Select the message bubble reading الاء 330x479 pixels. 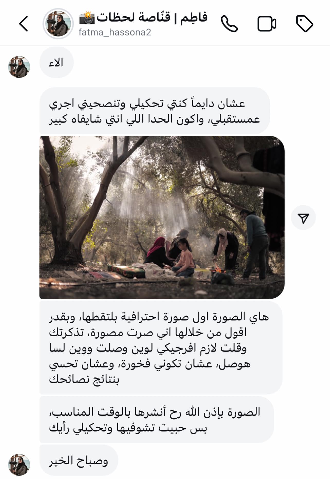[x=57, y=62]
